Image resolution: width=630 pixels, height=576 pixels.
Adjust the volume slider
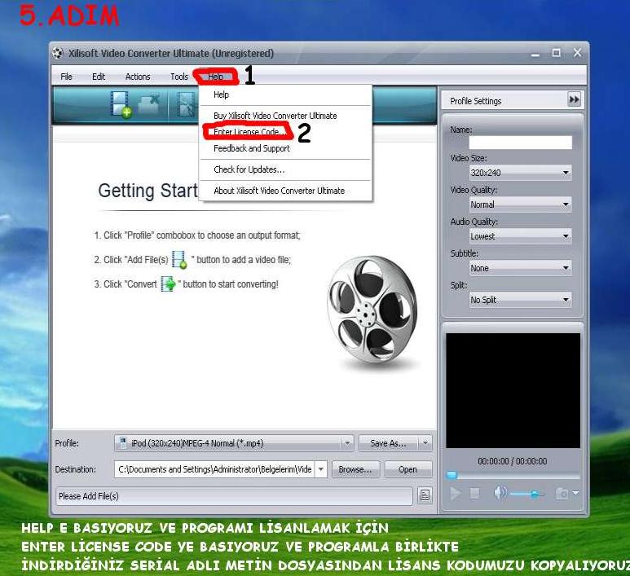pos(527,494)
